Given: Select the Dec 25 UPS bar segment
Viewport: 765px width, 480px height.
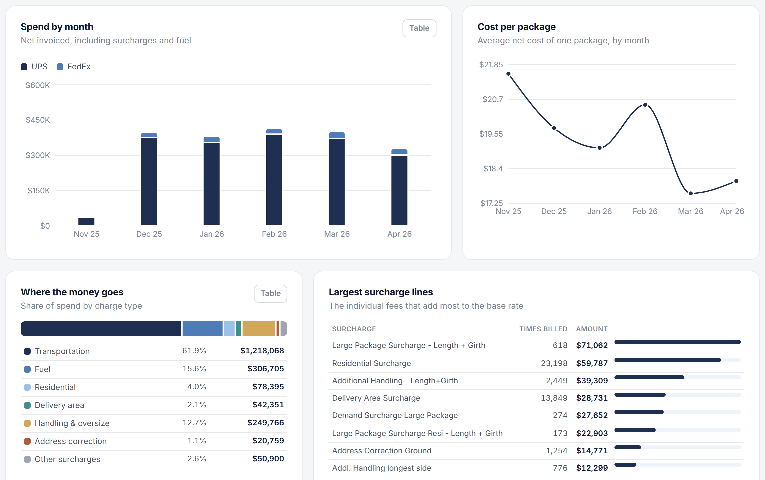Looking at the screenshot, I should pos(149,182).
